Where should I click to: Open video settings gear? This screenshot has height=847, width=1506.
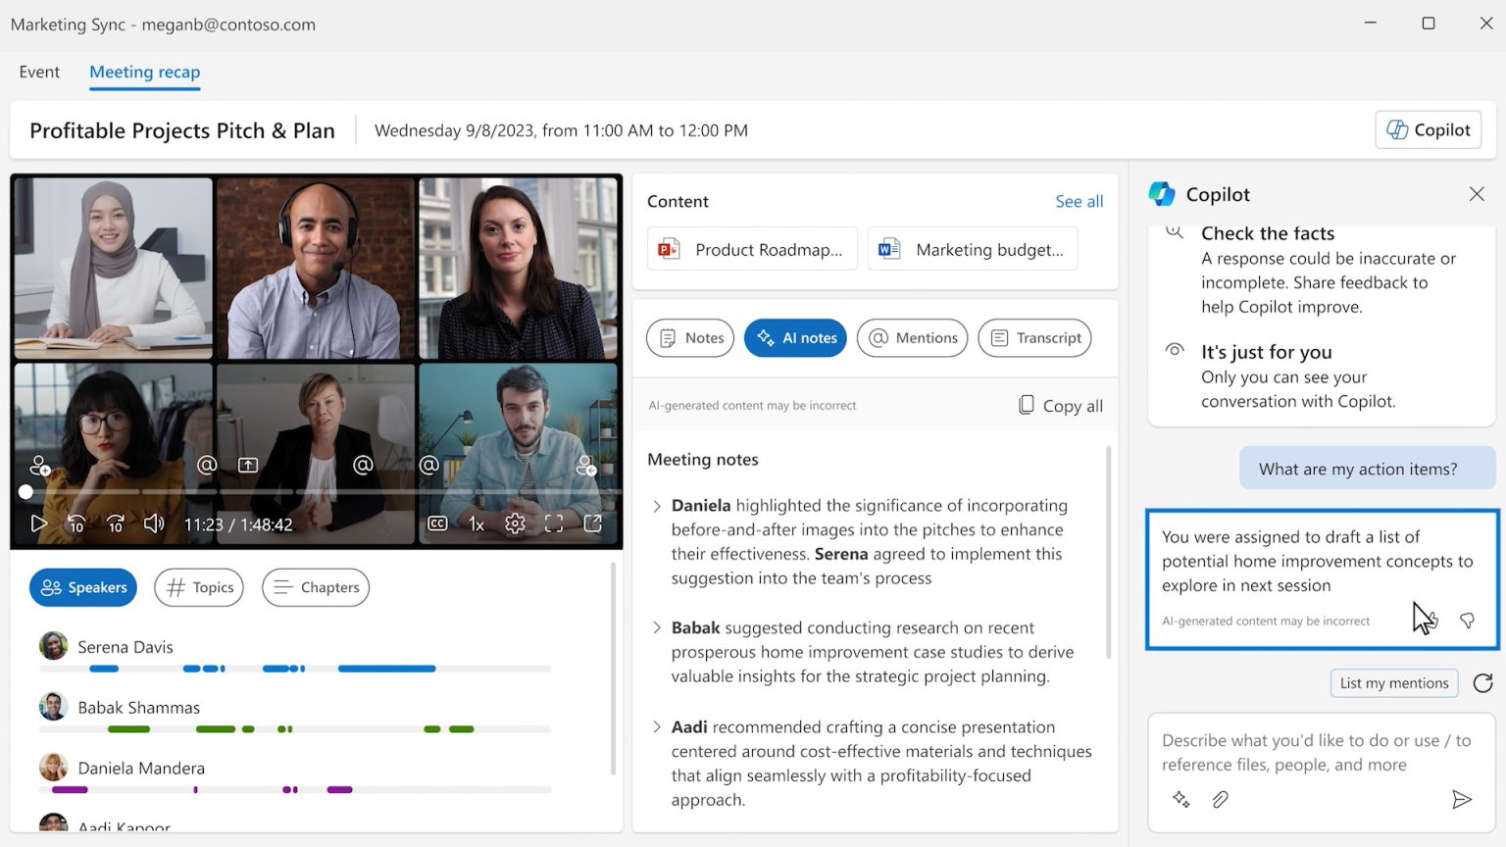515,523
